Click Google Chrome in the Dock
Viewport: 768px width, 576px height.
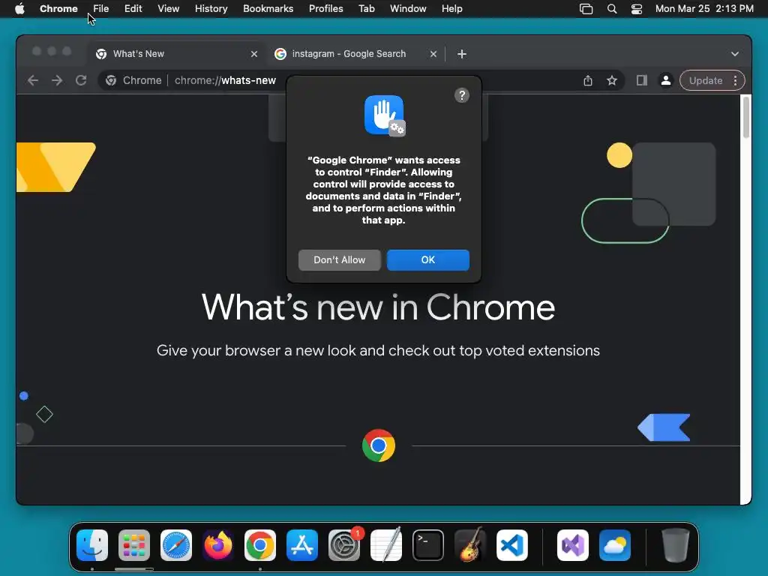[260, 545]
